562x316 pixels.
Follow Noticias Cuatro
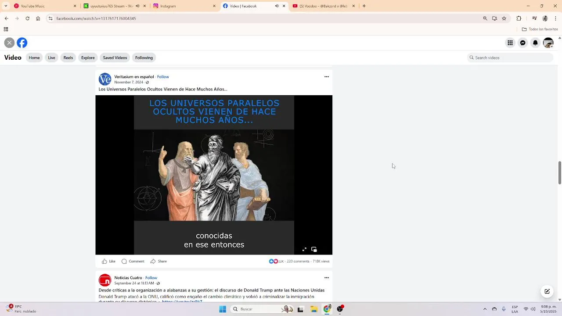[151, 278]
